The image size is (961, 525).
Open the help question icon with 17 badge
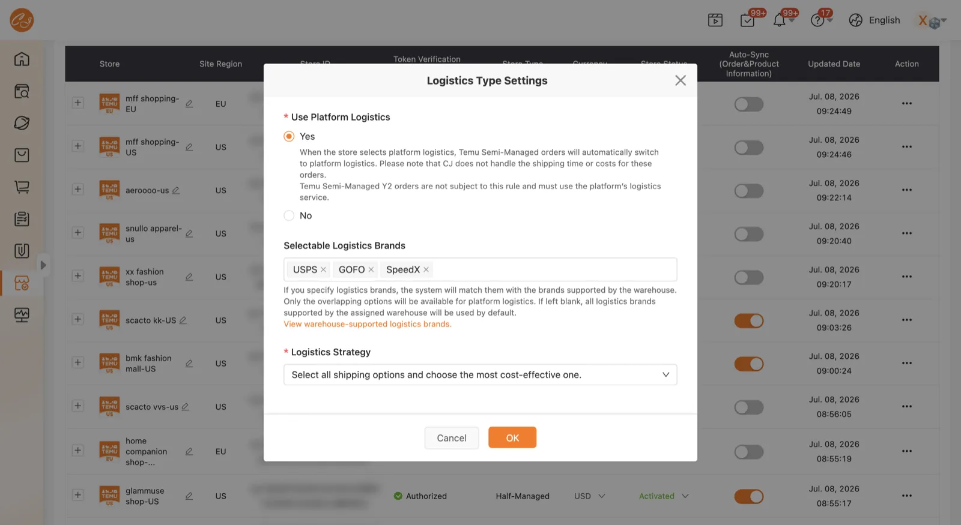817,20
